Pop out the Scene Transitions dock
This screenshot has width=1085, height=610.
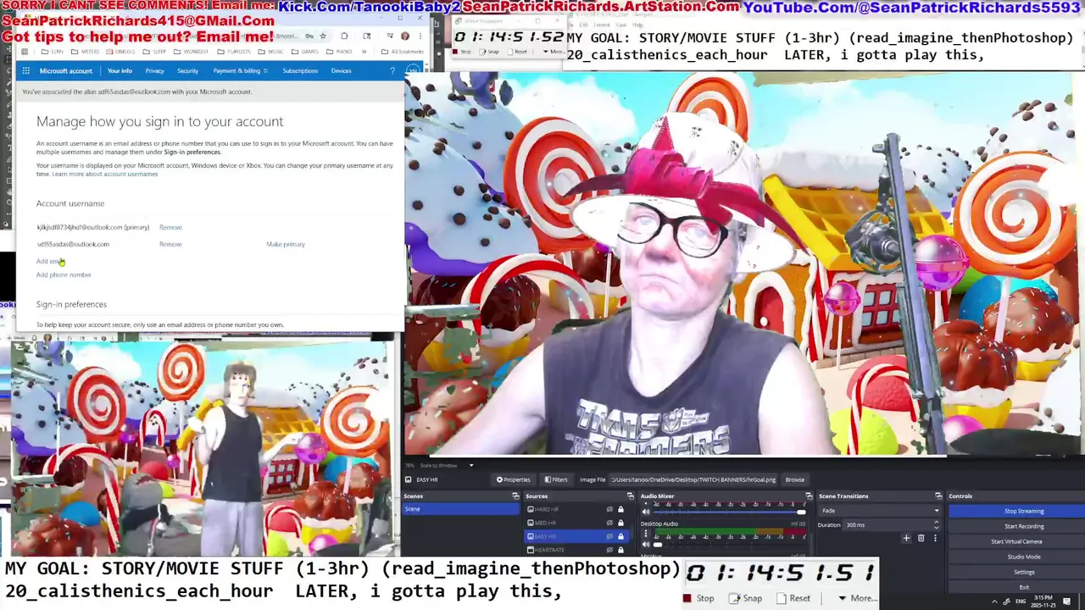click(938, 496)
